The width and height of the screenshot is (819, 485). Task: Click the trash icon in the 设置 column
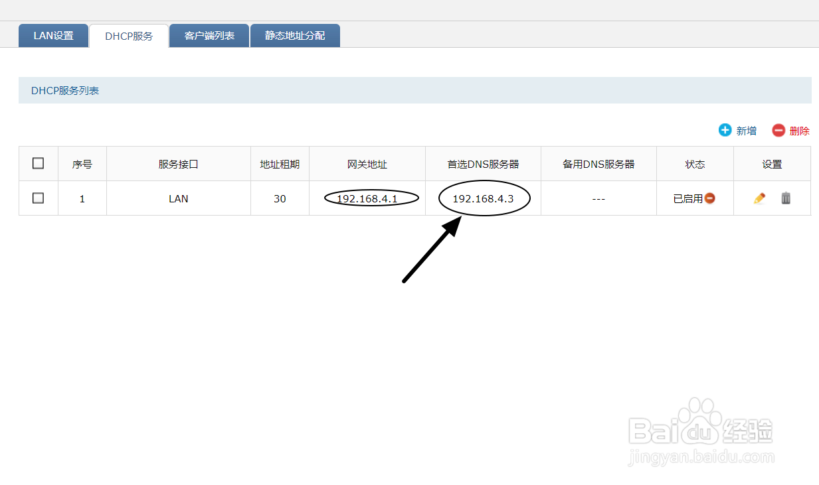(x=785, y=198)
